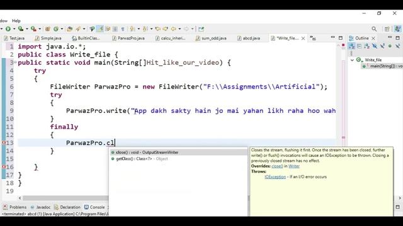This screenshot has height=226, width=403.
Task: Open the Problems view tab
Action: [x=15, y=207]
